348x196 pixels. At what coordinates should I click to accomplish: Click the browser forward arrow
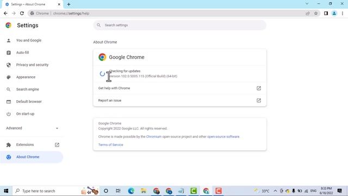[14, 13]
